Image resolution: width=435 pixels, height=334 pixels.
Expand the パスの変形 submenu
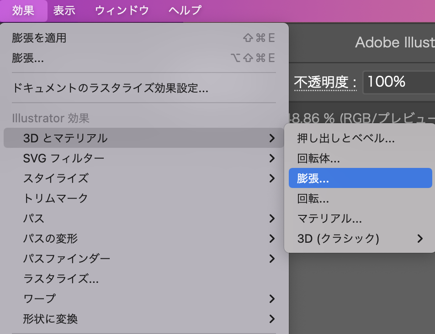coord(50,238)
